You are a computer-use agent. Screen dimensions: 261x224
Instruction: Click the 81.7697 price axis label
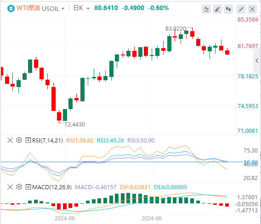(248, 46)
